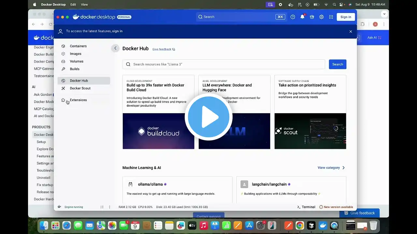The height and width of the screenshot is (234, 417).
Task: Open Settings gear in Docker Desktop header
Action: (x=322, y=17)
